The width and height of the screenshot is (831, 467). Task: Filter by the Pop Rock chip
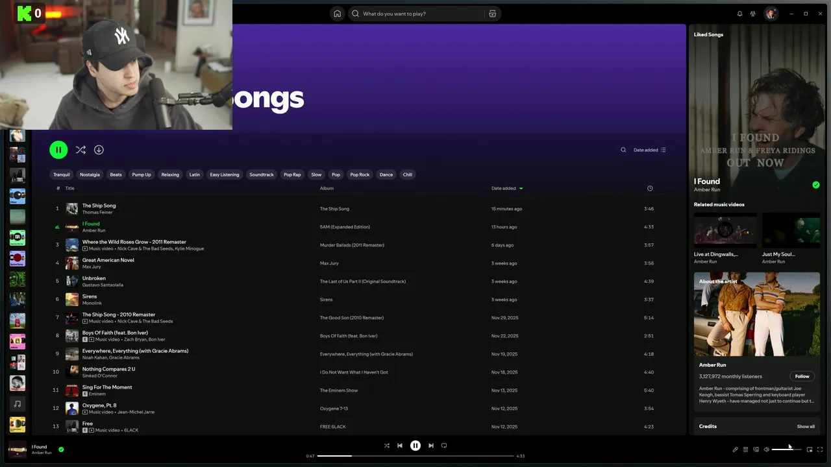[360, 174]
